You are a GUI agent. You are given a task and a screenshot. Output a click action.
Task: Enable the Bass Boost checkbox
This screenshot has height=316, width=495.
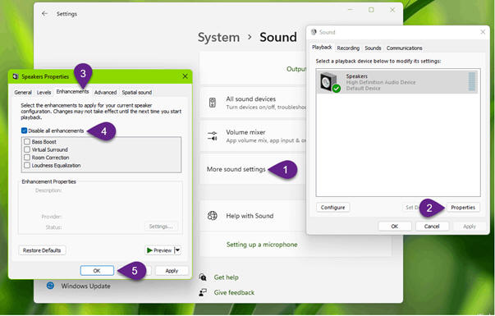click(x=27, y=141)
